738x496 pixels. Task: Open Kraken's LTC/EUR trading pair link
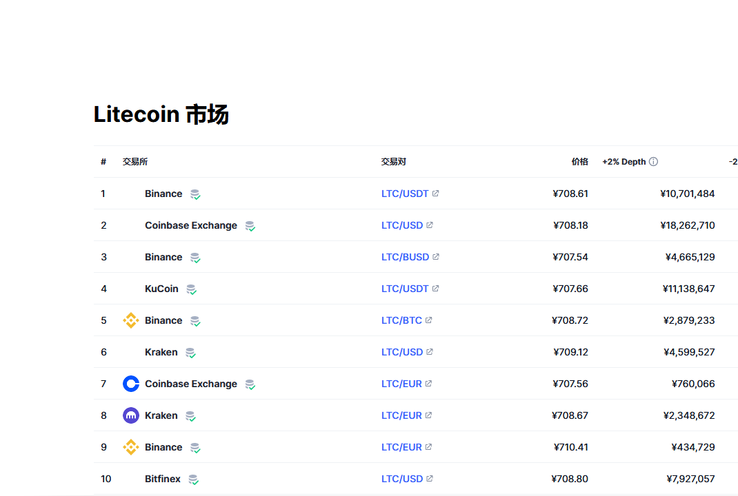pyautogui.click(x=401, y=415)
